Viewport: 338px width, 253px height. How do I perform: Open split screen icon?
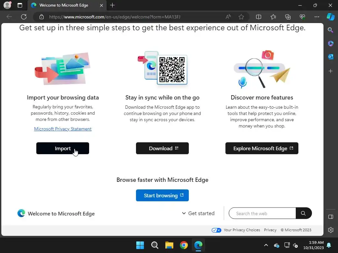click(258, 17)
